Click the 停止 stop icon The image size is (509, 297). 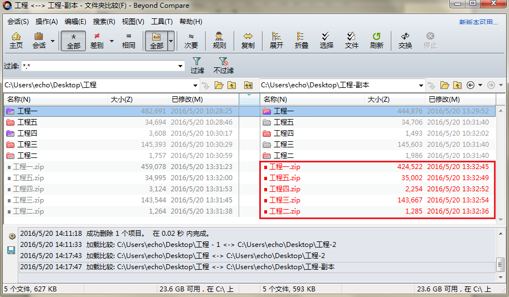click(430, 41)
